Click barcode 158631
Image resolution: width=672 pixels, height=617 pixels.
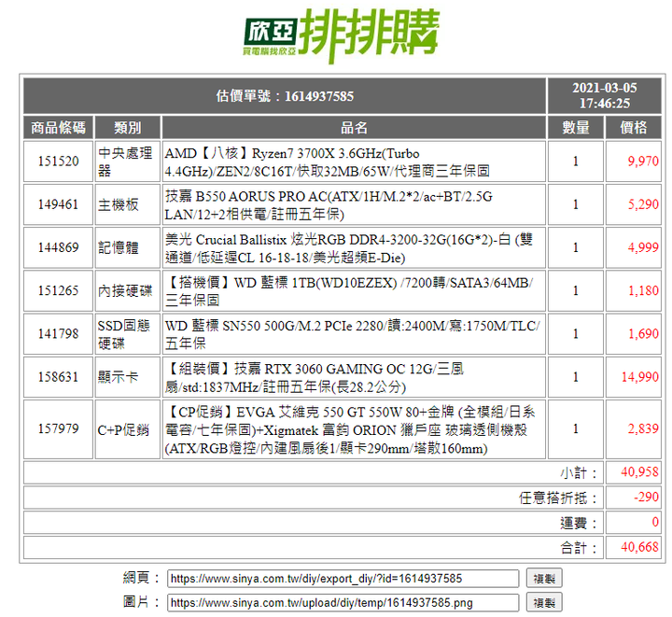pos(58,377)
